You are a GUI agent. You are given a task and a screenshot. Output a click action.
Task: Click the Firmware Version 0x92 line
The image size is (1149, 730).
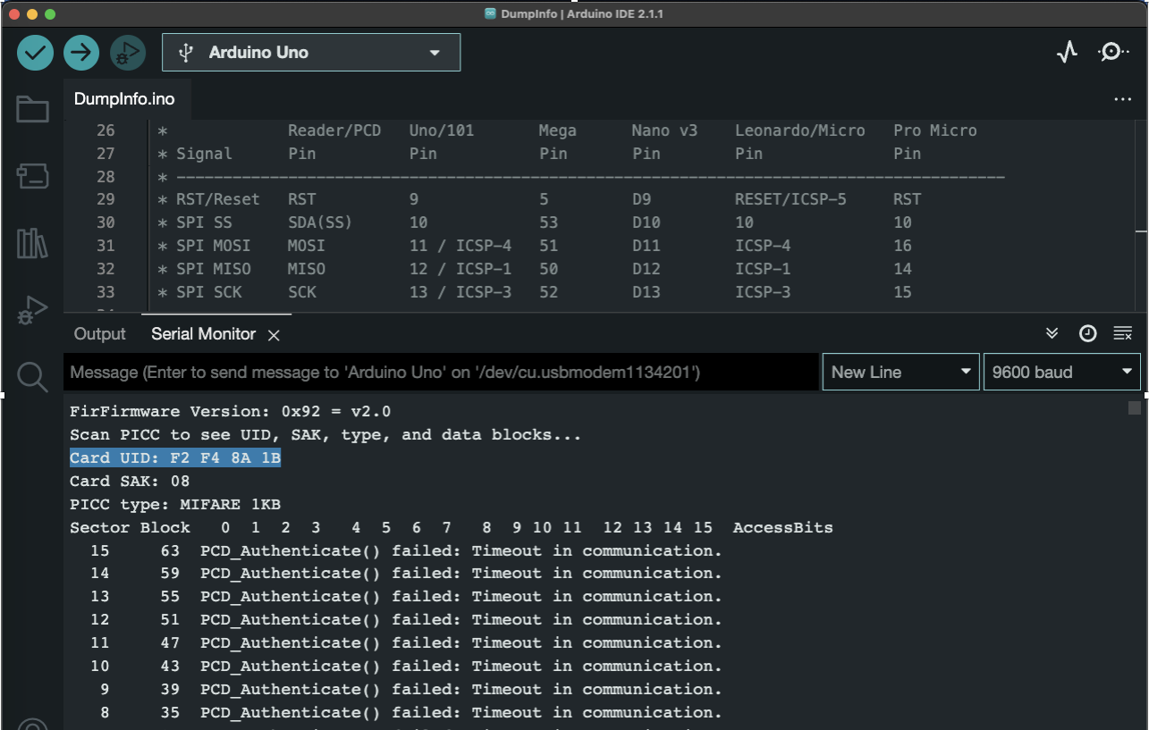231,412
